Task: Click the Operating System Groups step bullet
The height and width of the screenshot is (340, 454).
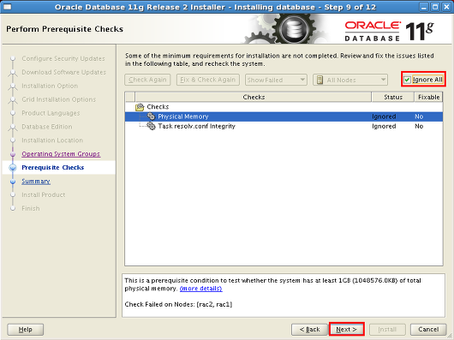Action: point(13,154)
